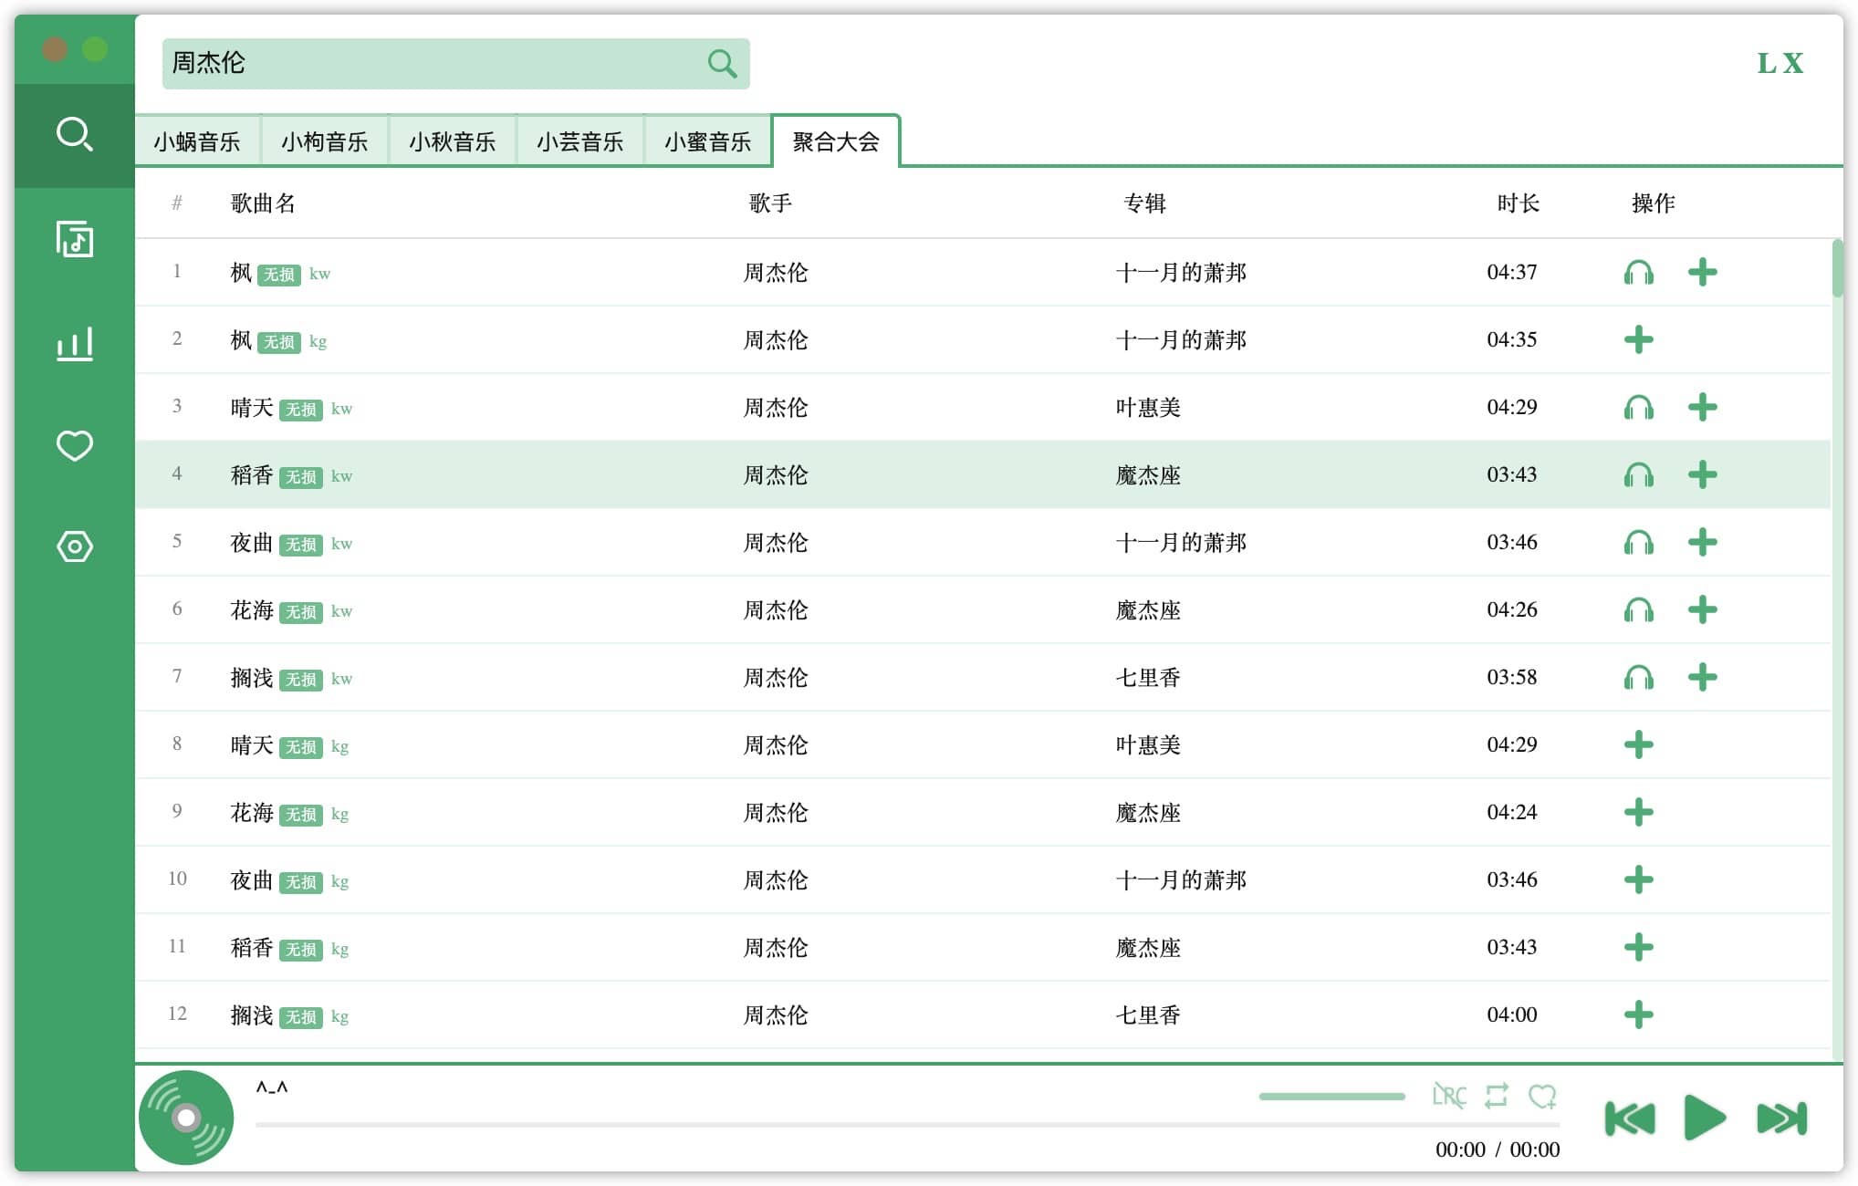Play 稻香 kw row 4 headphone icon
Image resolution: width=1858 pixels, height=1186 pixels.
(1638, 474)
